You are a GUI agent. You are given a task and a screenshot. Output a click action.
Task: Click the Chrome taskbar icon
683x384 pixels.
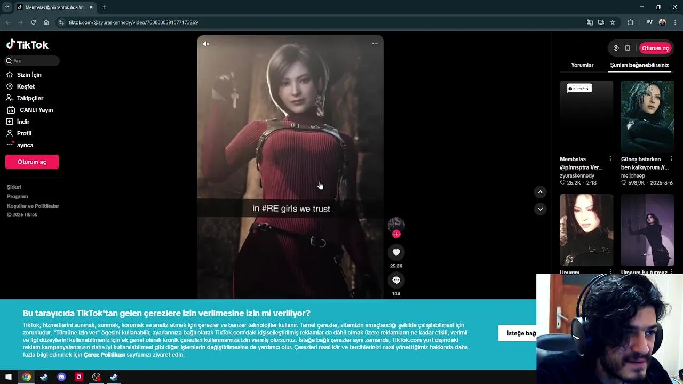[x=27, y=377]
